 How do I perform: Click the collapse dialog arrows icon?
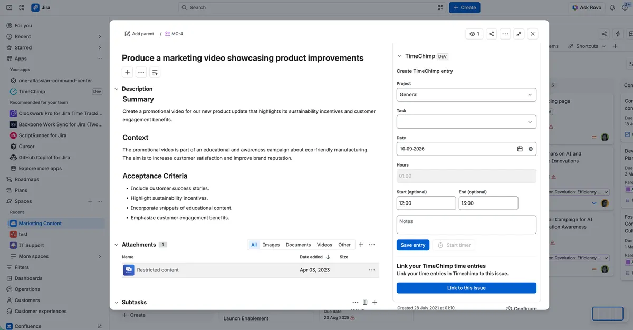(519, 34)
